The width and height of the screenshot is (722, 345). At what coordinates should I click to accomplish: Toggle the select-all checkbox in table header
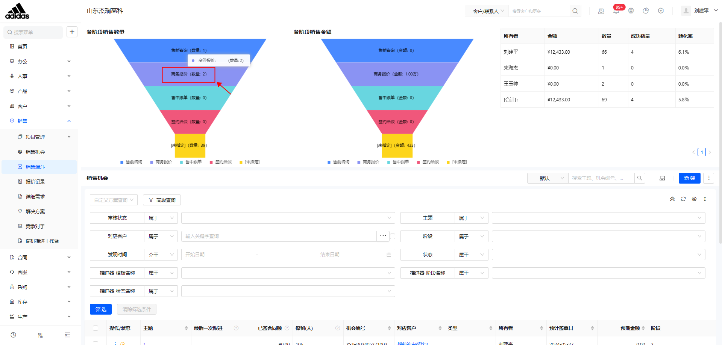[x=96, y=328]
